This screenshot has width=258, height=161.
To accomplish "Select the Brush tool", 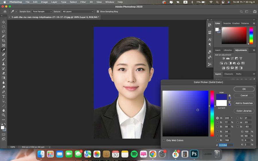I will (x=3, y=59).
